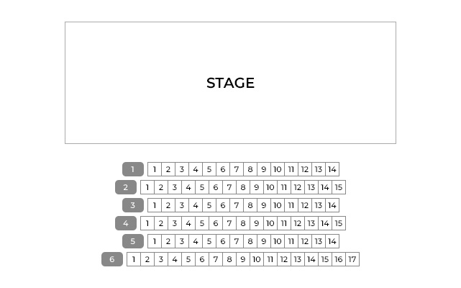Choose seat 1 in row 6
Screen dimensions: 461x288
click(134, 259)
